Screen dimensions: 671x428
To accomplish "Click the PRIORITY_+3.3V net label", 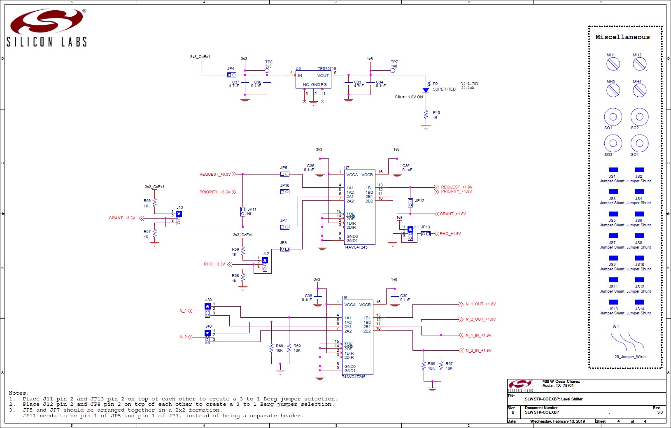I will pos(215,192).
